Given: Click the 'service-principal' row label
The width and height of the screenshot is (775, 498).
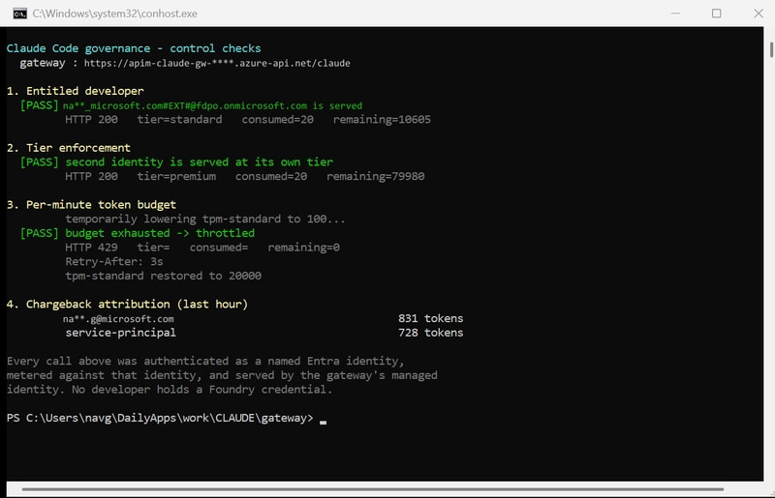Looking at the screenshot, I should click(120, 333).
